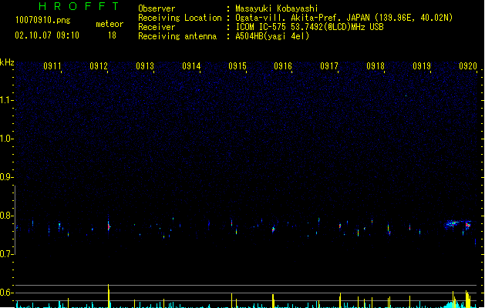Click the 0914 time marker

(x=191, y=65)
